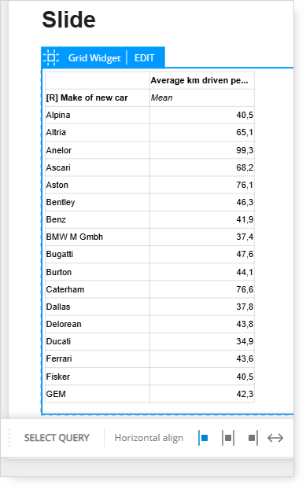The height and width of the screenshot is (489, 306).
Task: Select the Ferrari row label
Action: (59, 358)
